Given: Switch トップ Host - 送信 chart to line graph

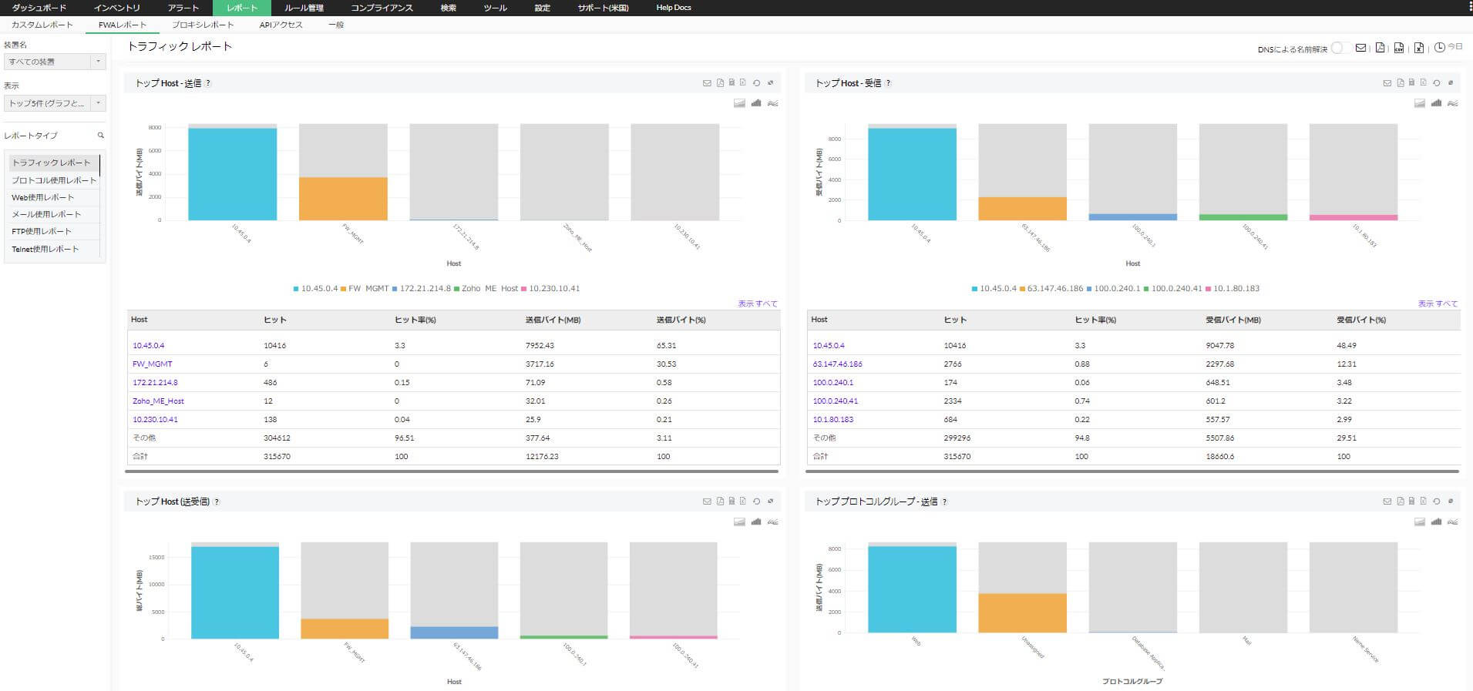Looking at the screenshot, I should (772, 103).
